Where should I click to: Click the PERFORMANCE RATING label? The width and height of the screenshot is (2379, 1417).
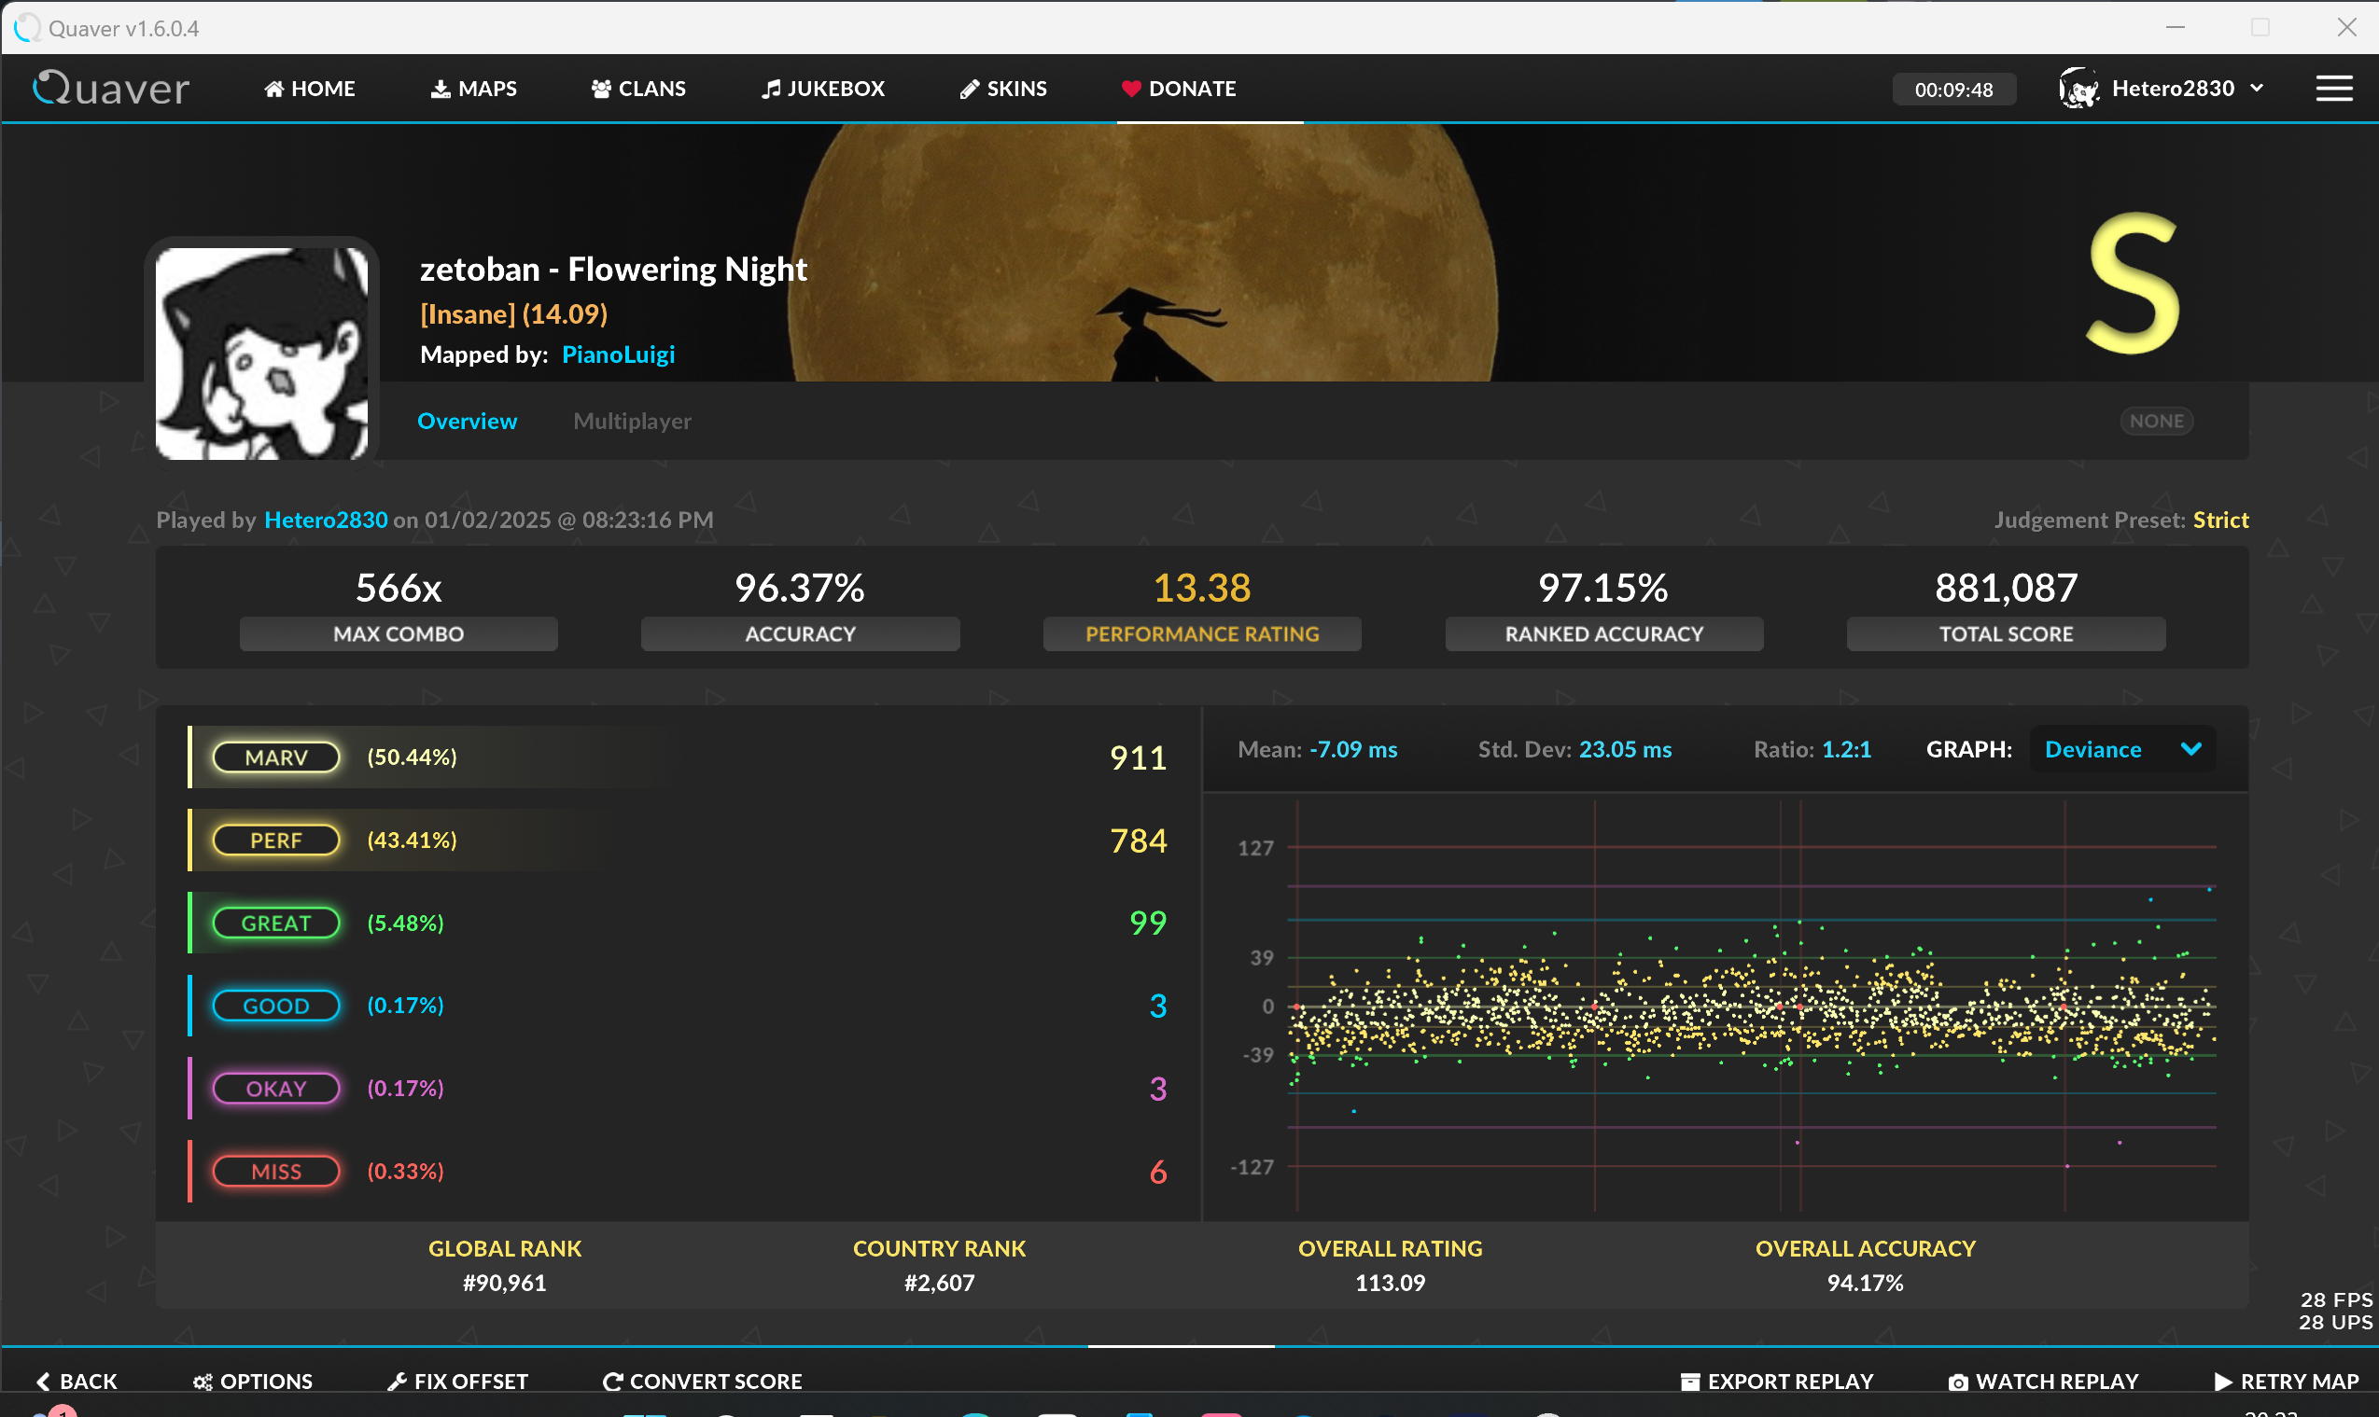(x=1201, y=634)
